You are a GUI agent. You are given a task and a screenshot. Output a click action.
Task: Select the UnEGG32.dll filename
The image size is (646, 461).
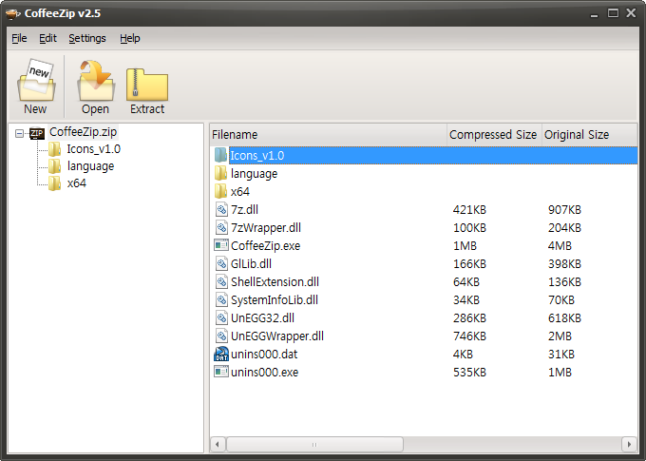pyautogui.click(x=263, y=317)
